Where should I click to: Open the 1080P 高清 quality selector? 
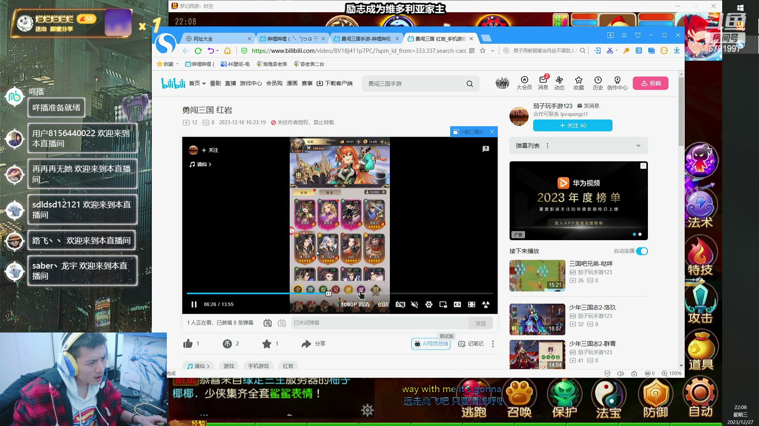click(355, 304)
